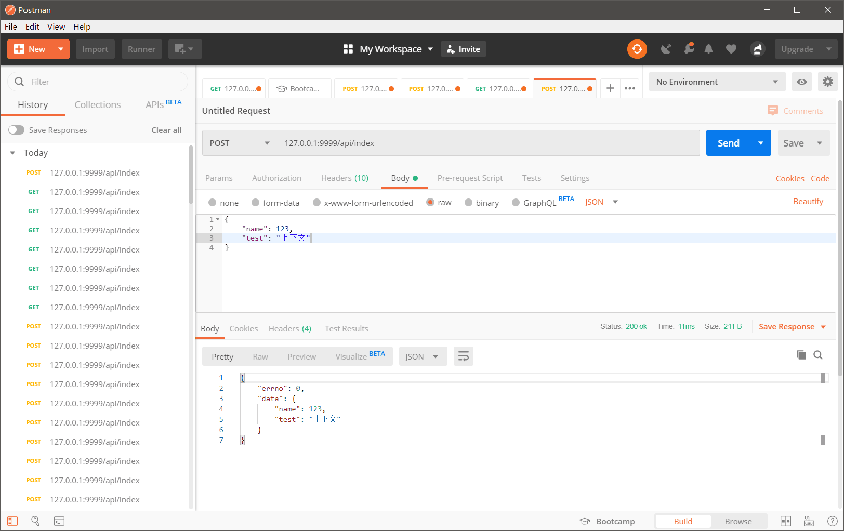Select the raw body type radio button
This screenshot has height=531, width=844.
coord(430,202)
